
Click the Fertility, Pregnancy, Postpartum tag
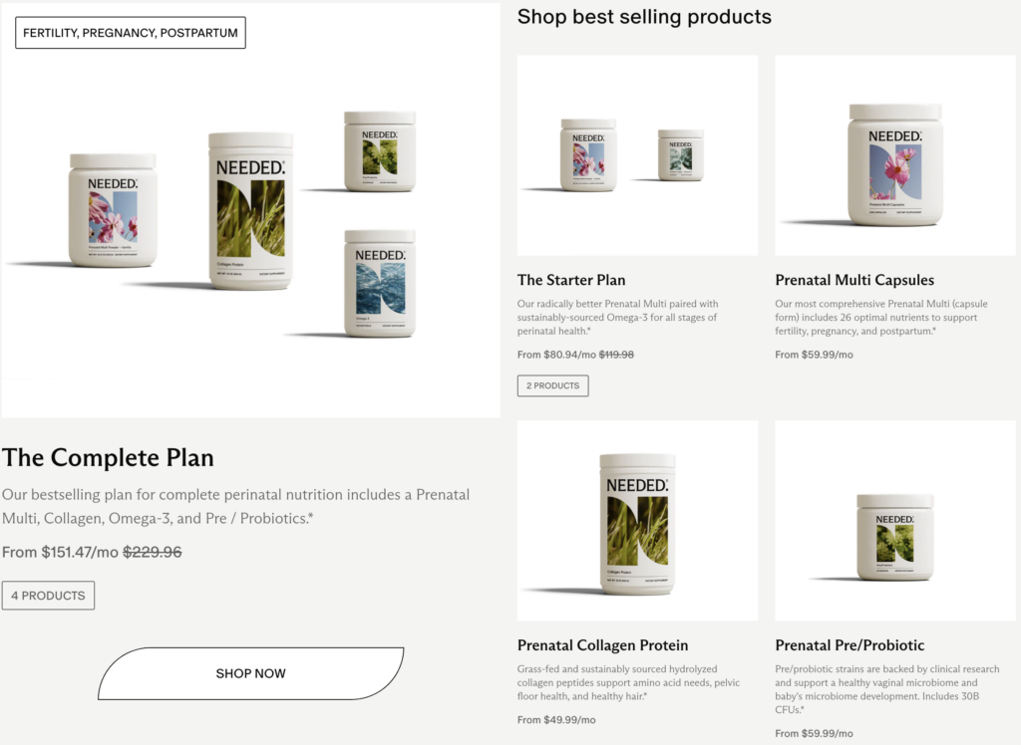pos(131,33)
